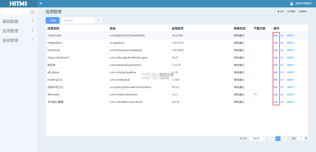The height and width of the screenshot is (152, 316).
Task: Click page number 1 in pagination
Action: pos(278,139)
